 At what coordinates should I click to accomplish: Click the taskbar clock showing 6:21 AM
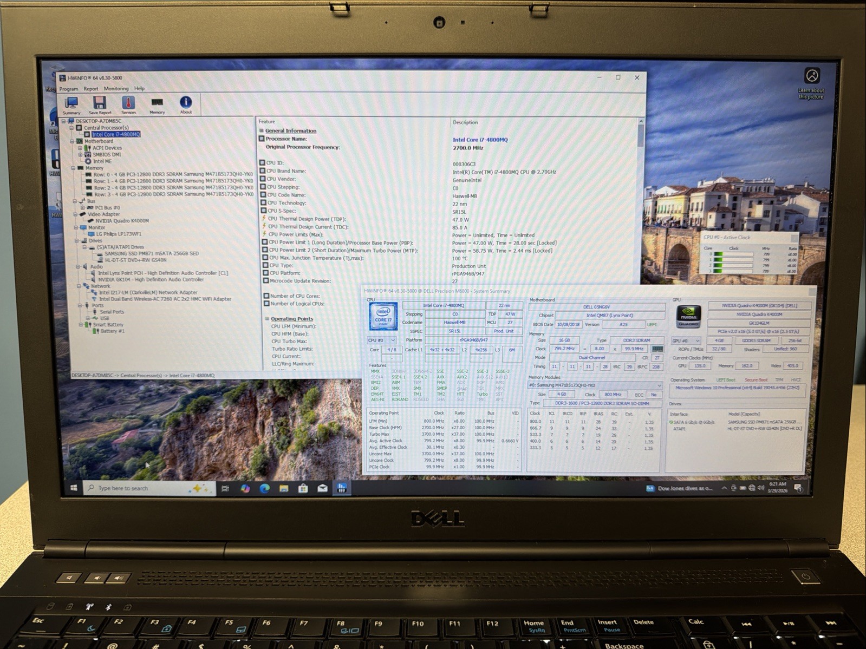(777, 488)
